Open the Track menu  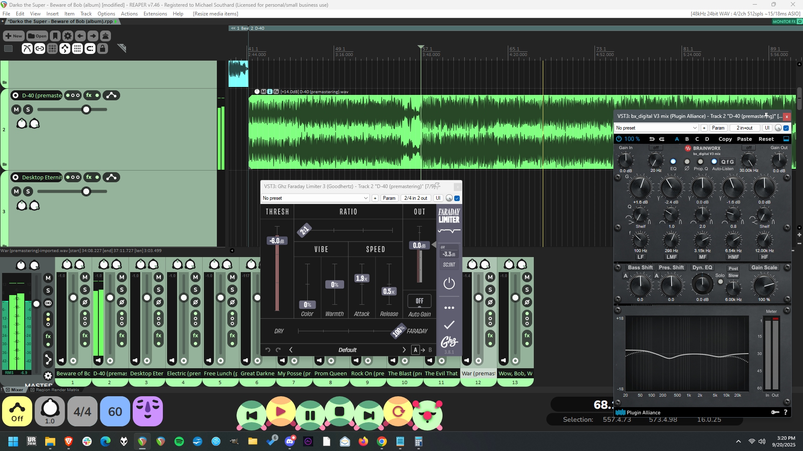click(x=86, y=14)
